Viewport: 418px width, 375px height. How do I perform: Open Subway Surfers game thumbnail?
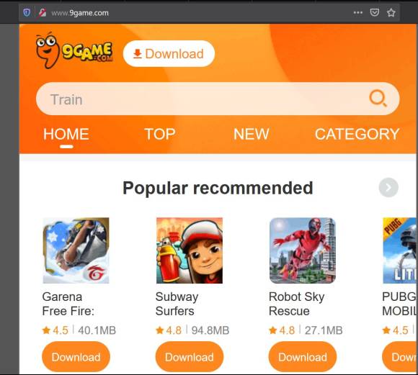(x=190, y=250)
